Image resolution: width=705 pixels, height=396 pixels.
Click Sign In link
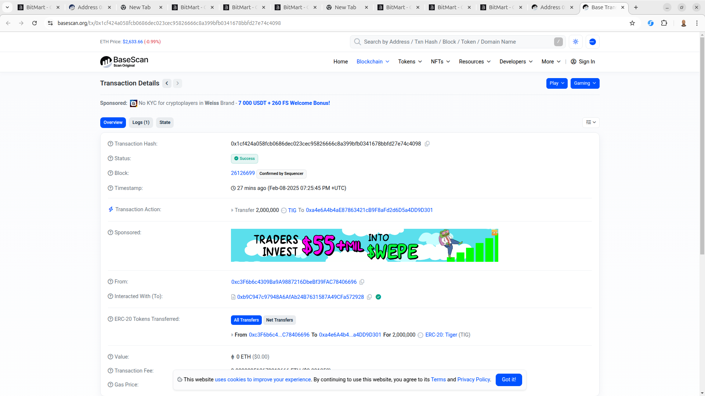tap(583, 62)
